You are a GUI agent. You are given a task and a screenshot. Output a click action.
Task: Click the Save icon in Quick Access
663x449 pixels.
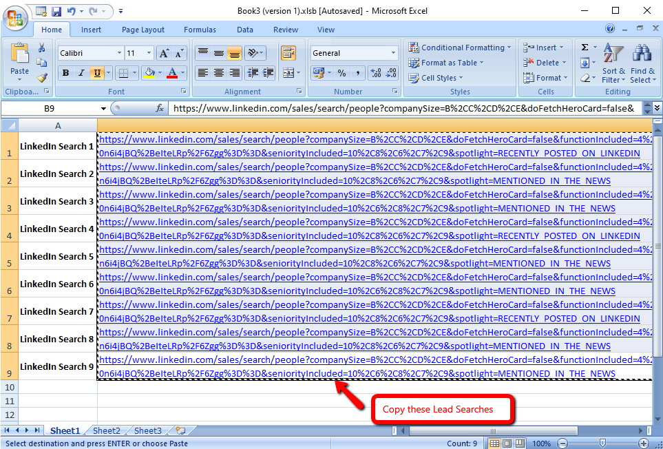pos(56,11)
